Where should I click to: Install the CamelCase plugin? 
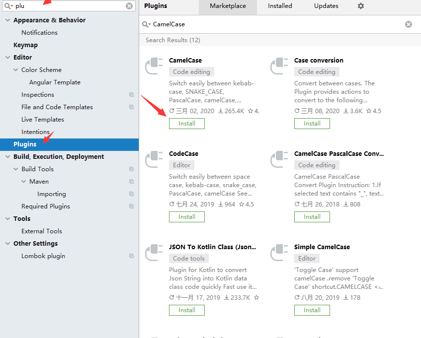click(x=187, y=124)
